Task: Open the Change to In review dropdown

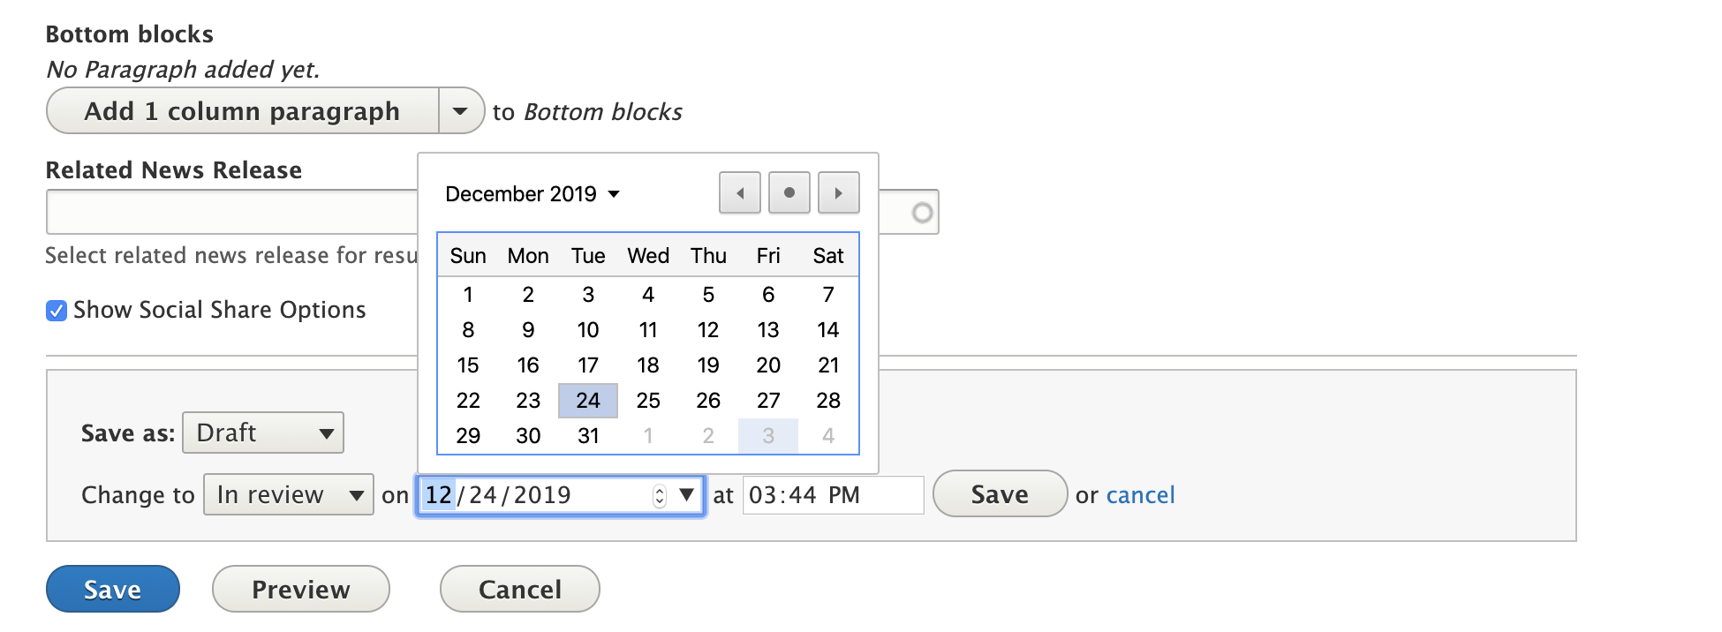Action: tap(287, 495)
